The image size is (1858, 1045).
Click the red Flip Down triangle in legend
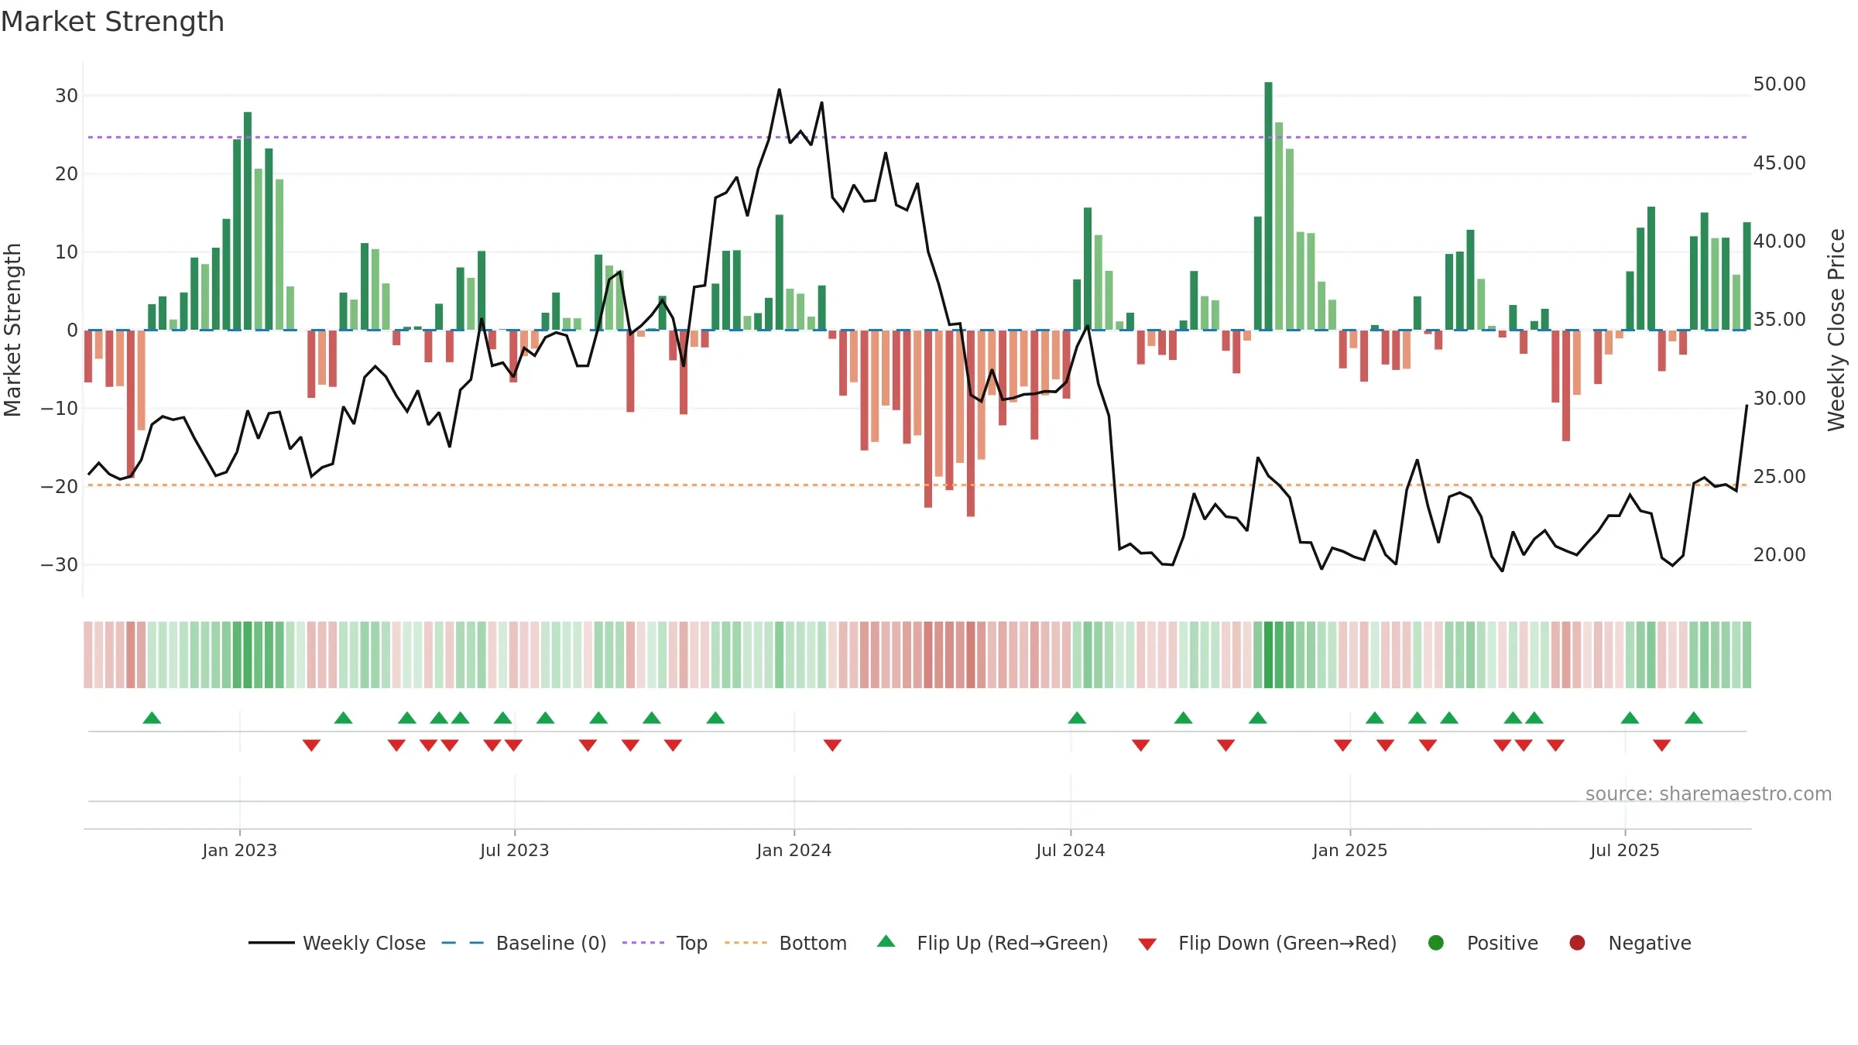coord(1147,944)
